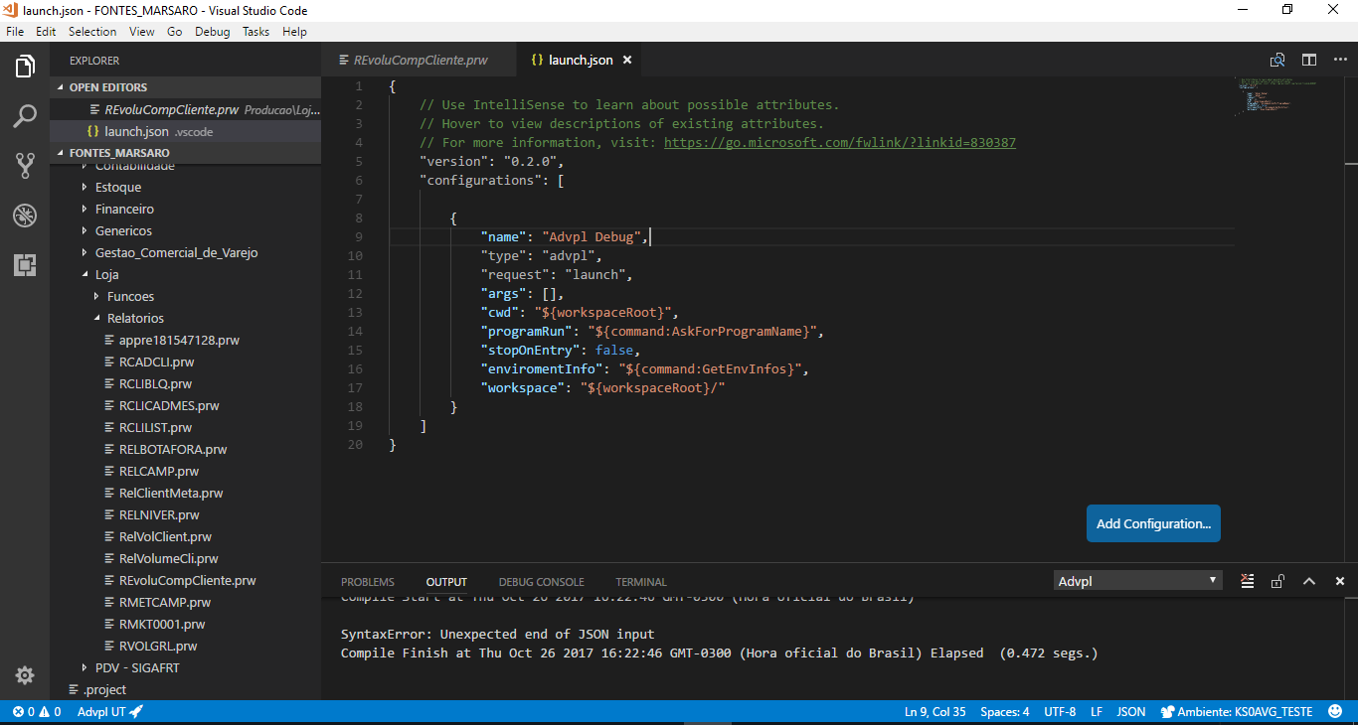Change indentation via Spaces: 4

1005,712
